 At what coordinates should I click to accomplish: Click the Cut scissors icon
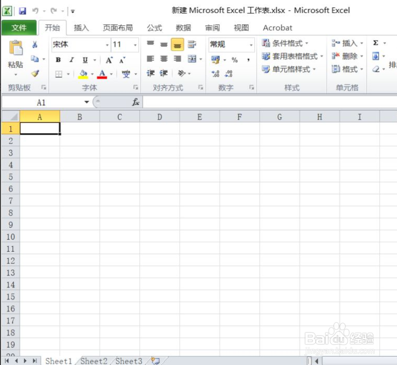click(x=35, y=45)
